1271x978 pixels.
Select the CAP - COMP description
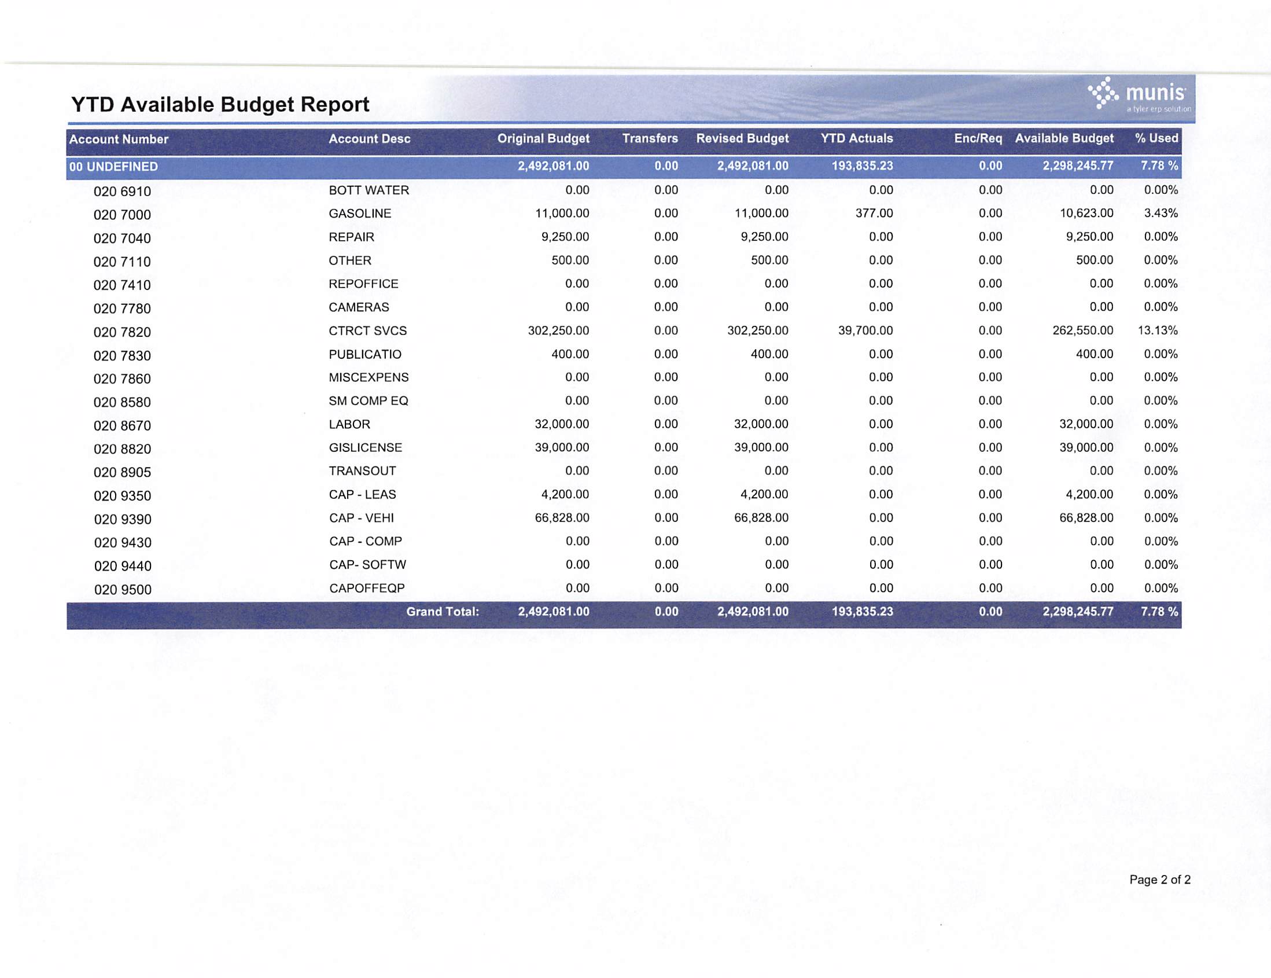pos(366,541)
